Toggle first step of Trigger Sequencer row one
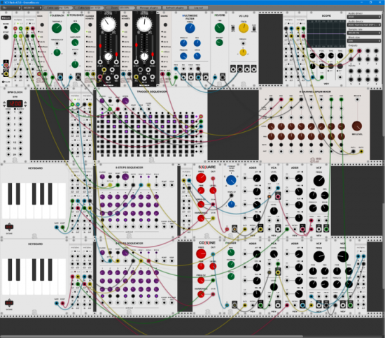This screenshot has height=338, width=385. point(102,117)
